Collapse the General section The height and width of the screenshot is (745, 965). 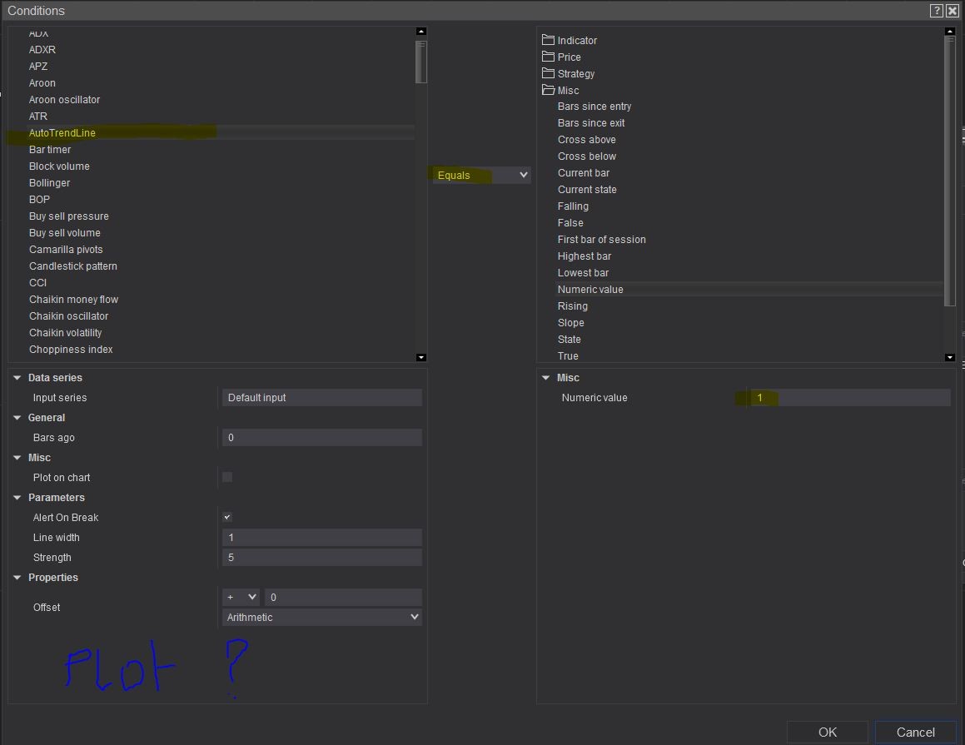tap(17, 418)
